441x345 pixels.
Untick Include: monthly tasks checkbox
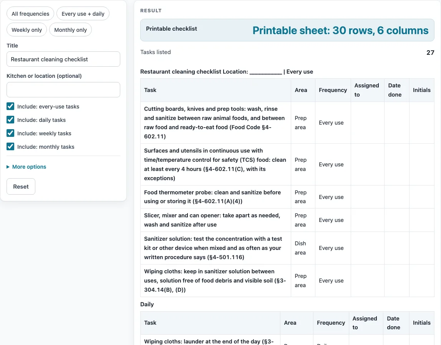pos(10,147)
